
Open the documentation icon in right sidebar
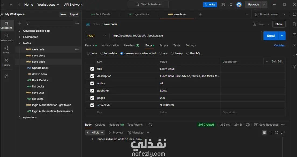pyautogui.click(x=294, y=24)
